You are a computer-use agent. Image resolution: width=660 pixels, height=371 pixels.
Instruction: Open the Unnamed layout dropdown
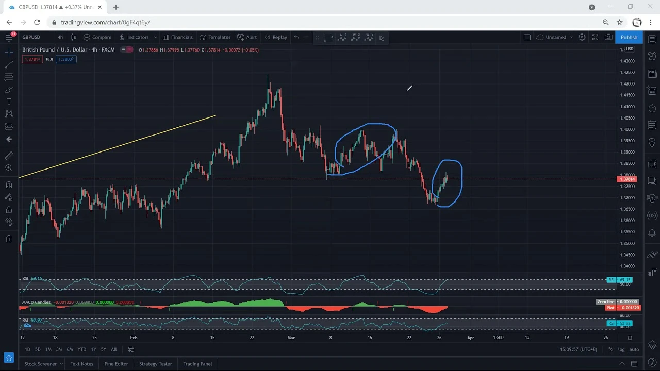click(x=554, y=37)
